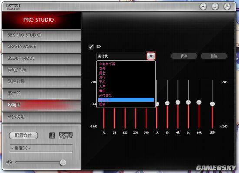Open the SBX PRO STUDIO tab

(41, 35)
